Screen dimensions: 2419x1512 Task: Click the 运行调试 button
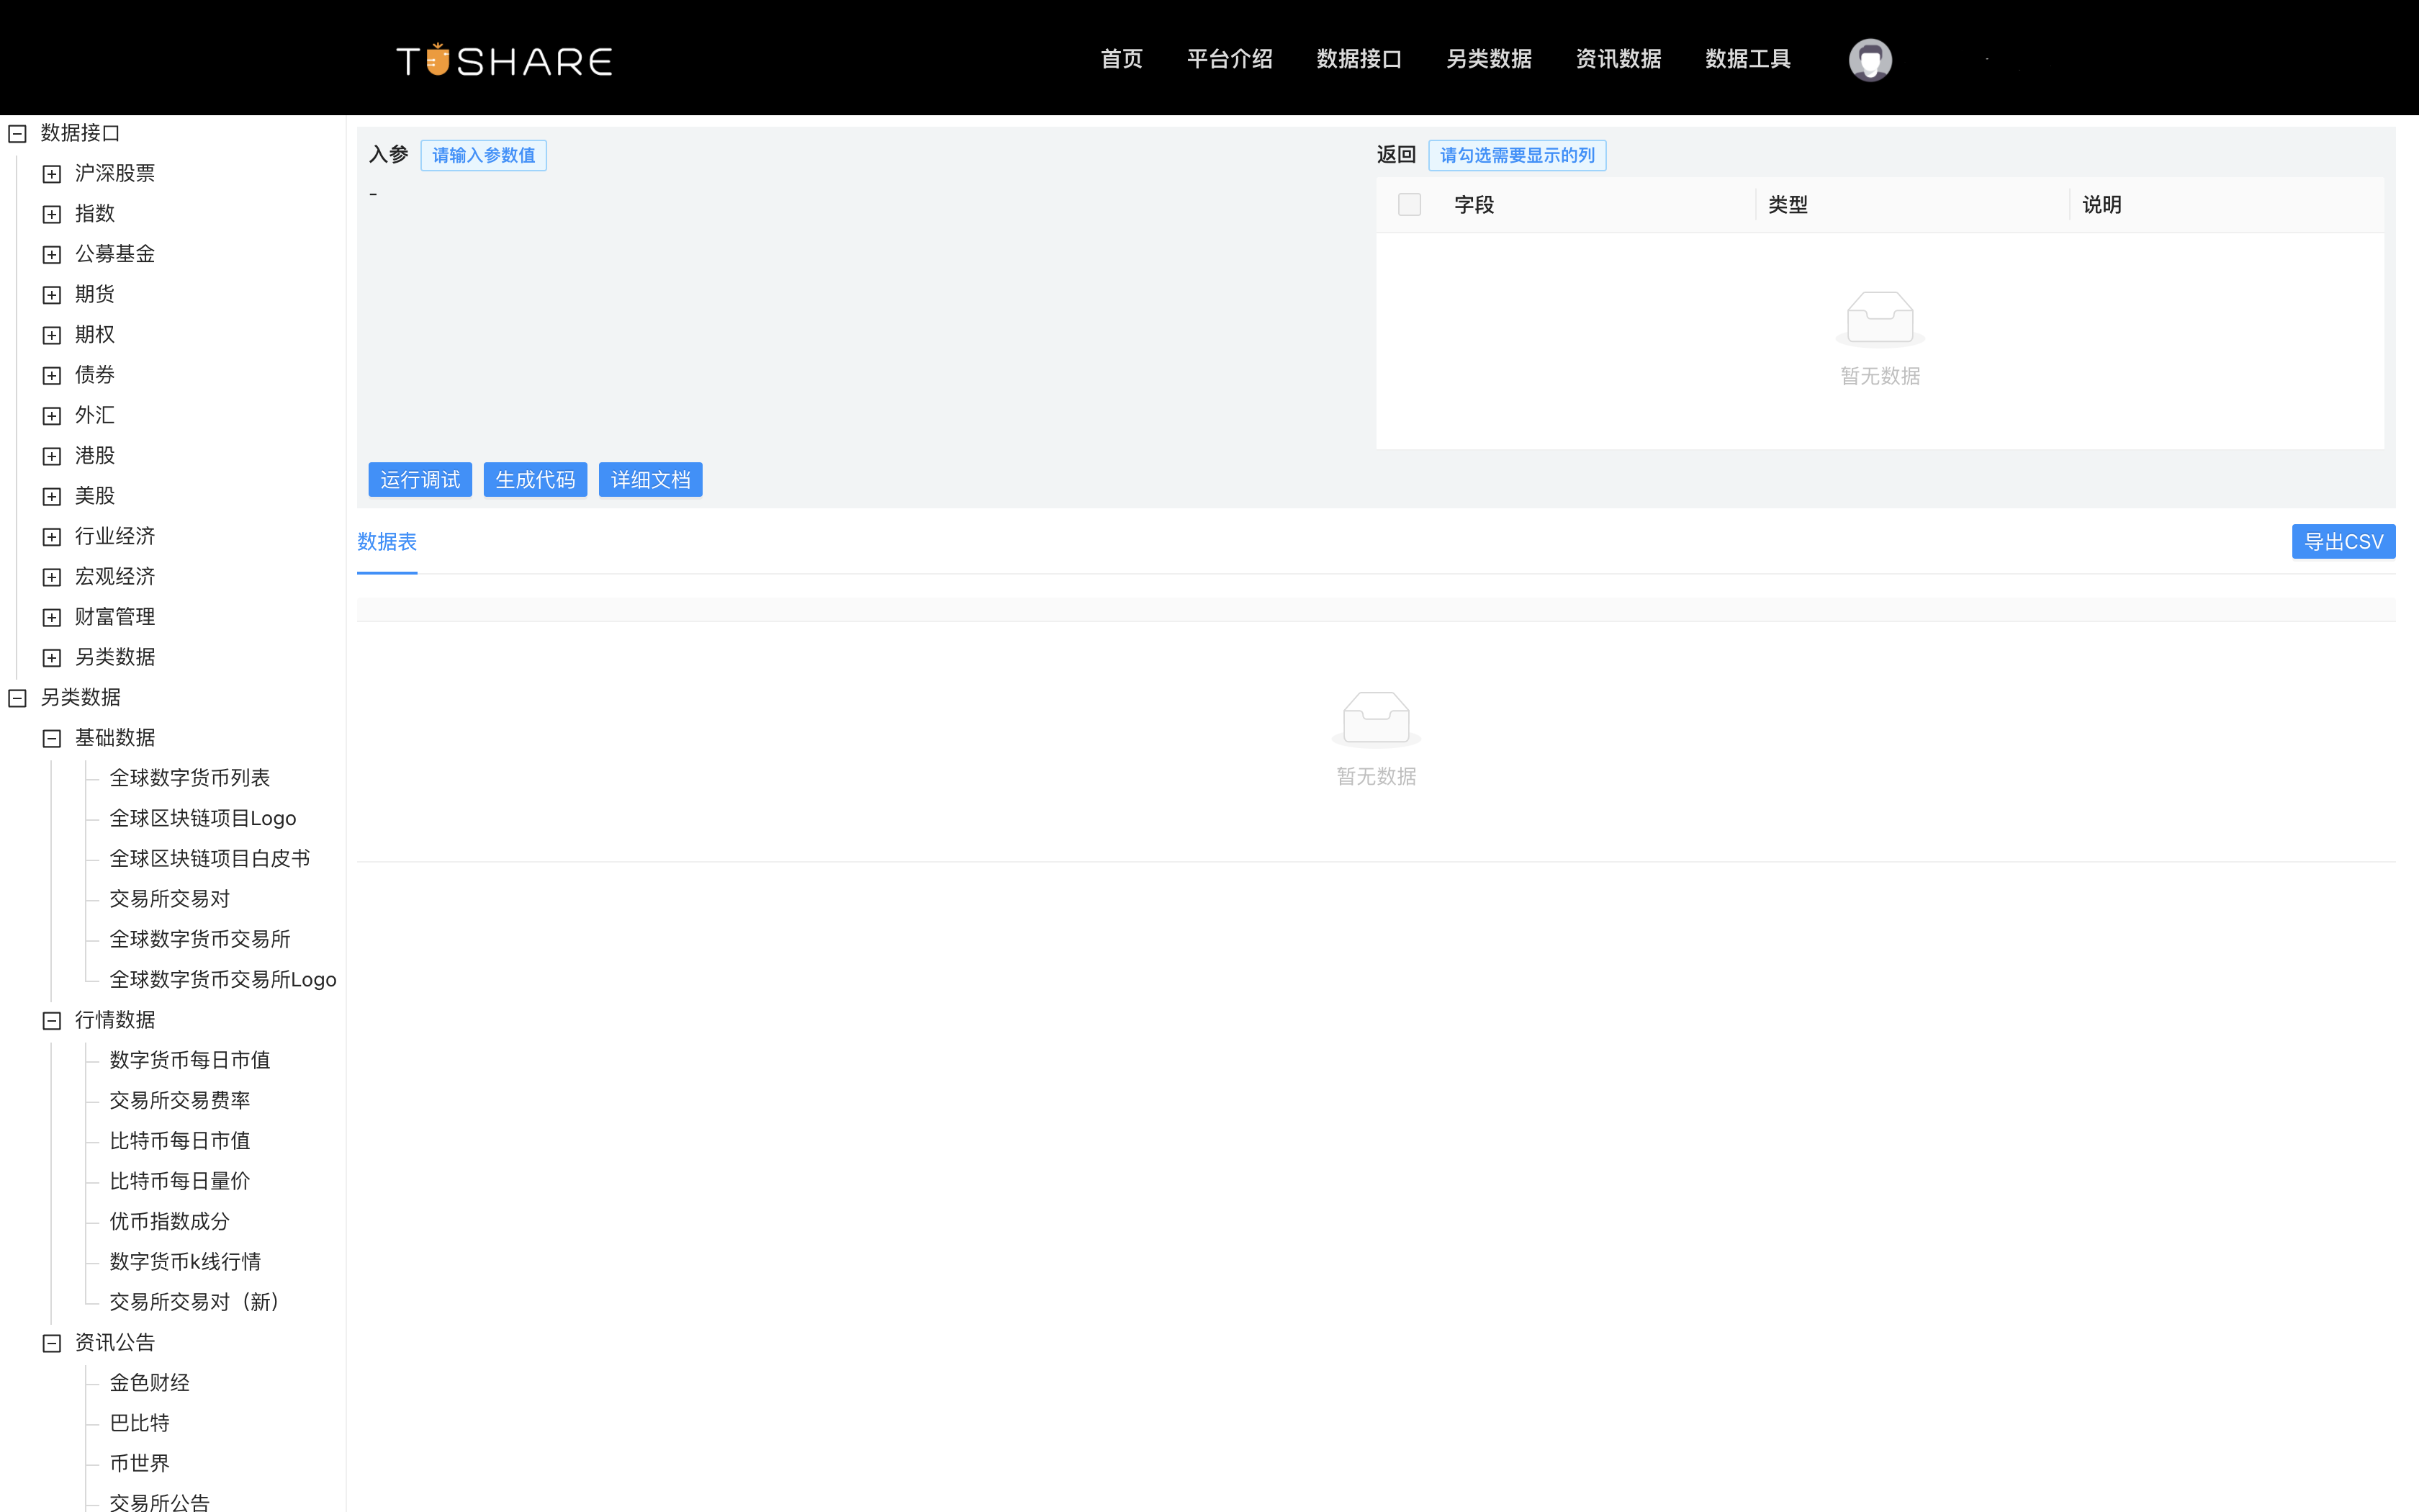pyautogui.click(x=419, y=479)
